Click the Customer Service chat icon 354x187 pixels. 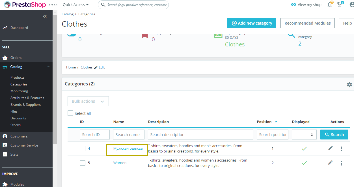pyautogui.click(x=5, y=145)
